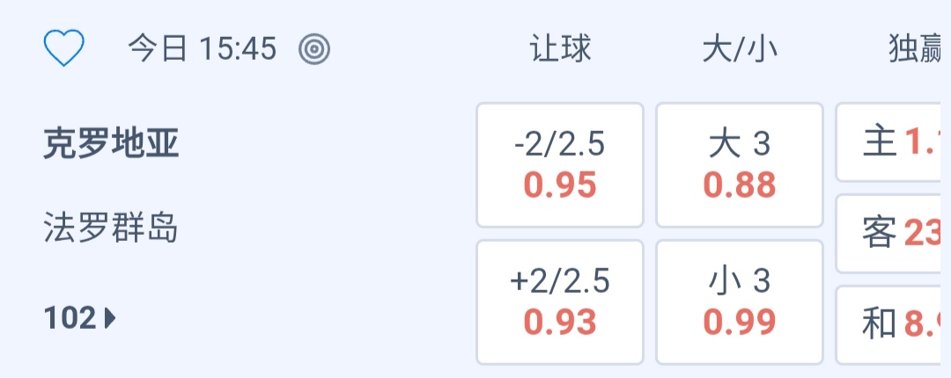Bet on 小 3 at 0.99
This screenshot has width=951, height=378.
pos(740,302)
